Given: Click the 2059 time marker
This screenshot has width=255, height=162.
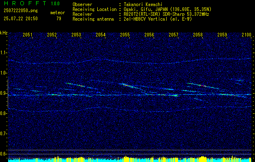Looking at the screenshot, I should coord(222,35).
